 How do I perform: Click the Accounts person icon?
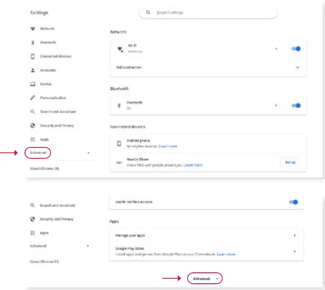coord(33,70)
